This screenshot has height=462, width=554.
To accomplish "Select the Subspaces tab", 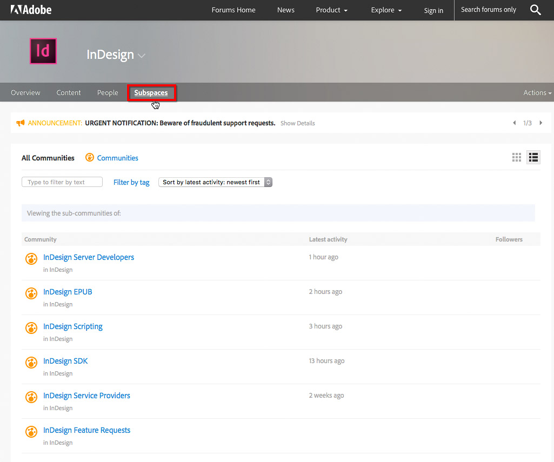I will pyautogui.click(x=151, y=92).
